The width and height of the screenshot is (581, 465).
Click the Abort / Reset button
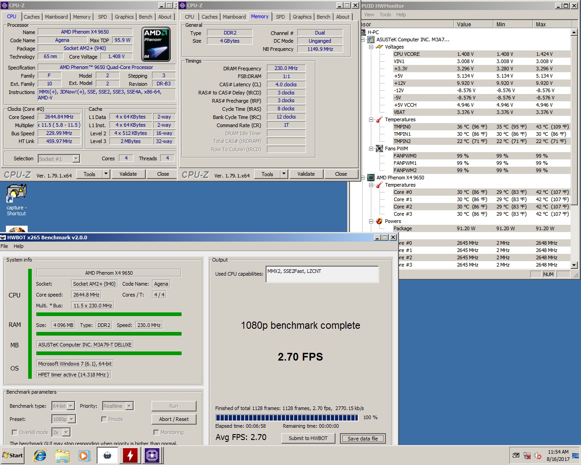point(174,419)
